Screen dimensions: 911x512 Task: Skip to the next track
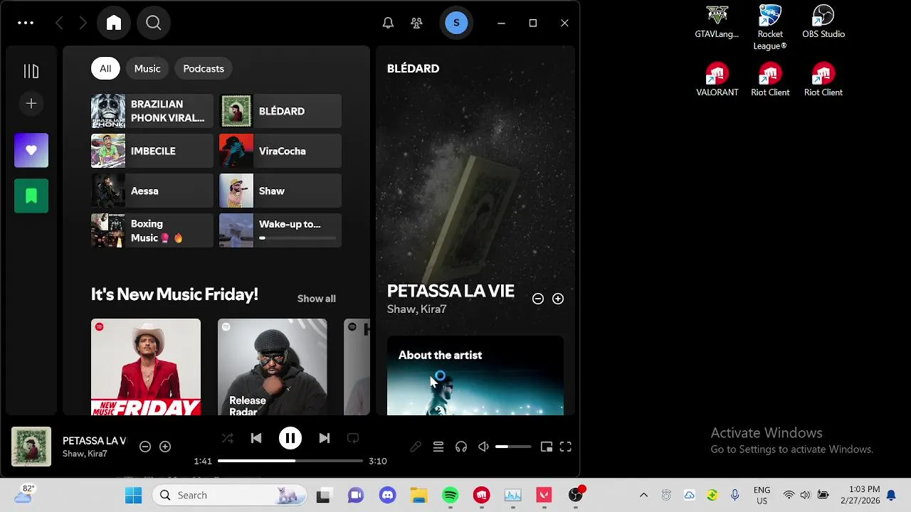(325, 438)
